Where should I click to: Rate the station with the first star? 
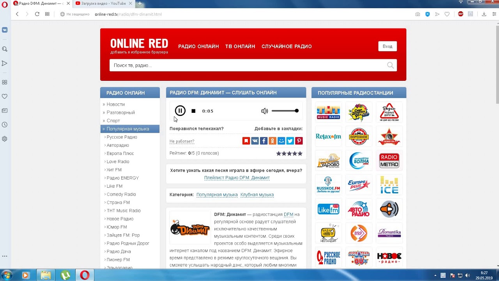279,153
